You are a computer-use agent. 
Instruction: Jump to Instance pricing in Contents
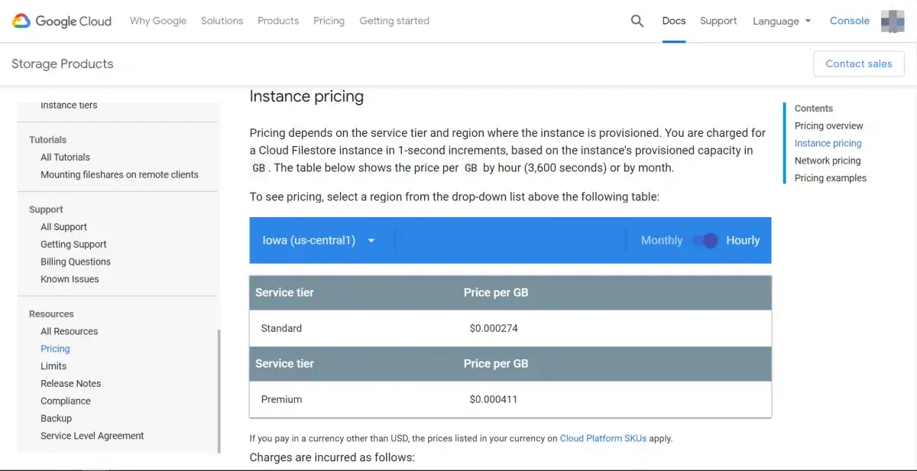click(828, 144)
